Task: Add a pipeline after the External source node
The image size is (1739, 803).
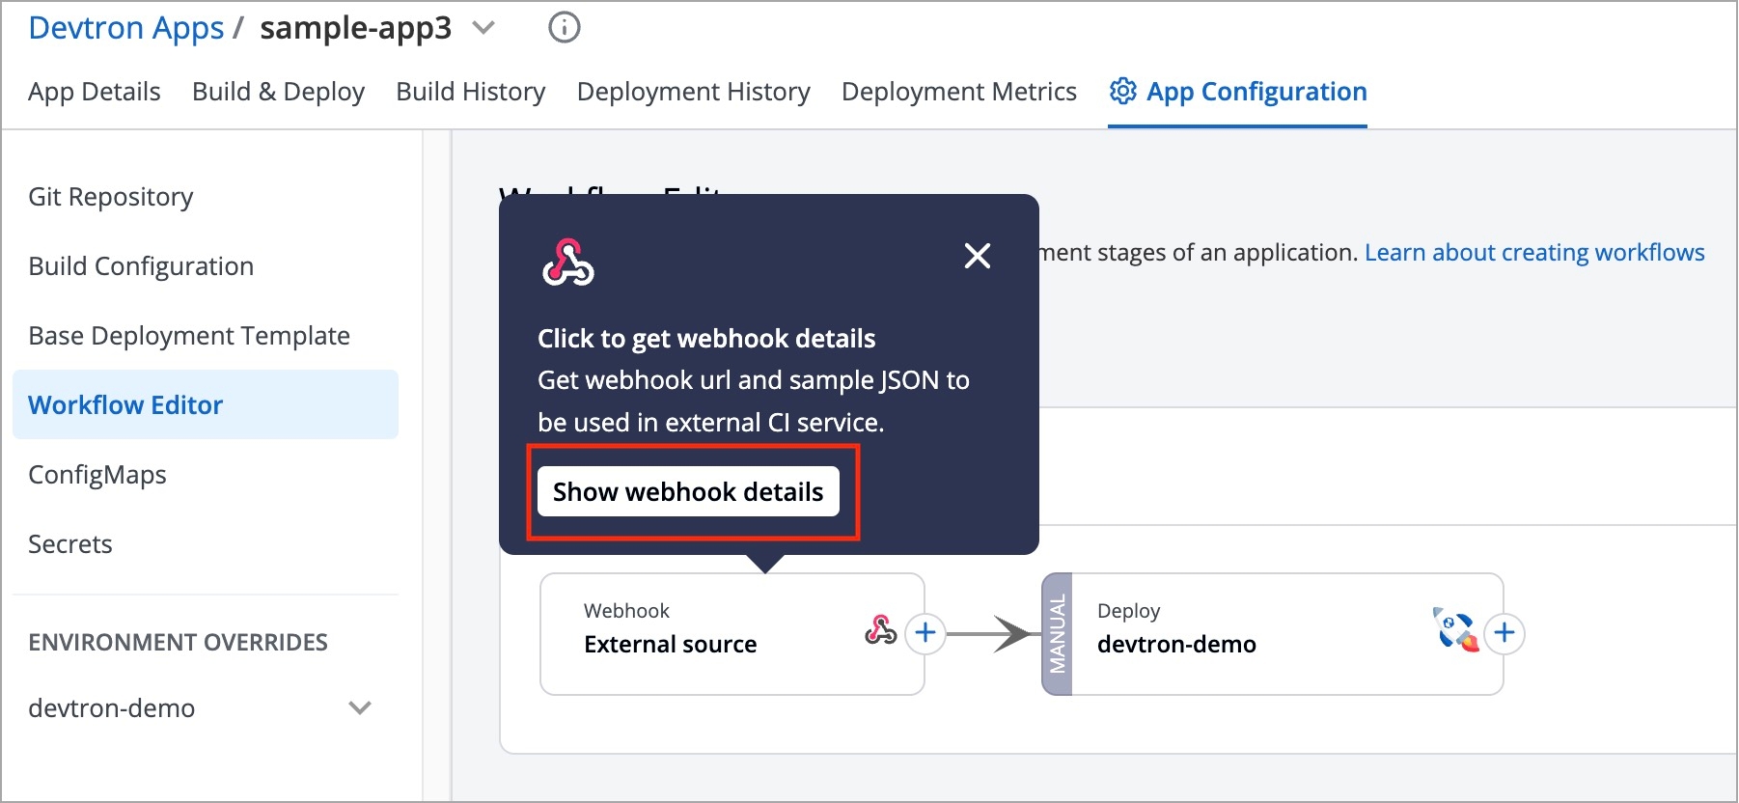Action: tap(925, 633)
